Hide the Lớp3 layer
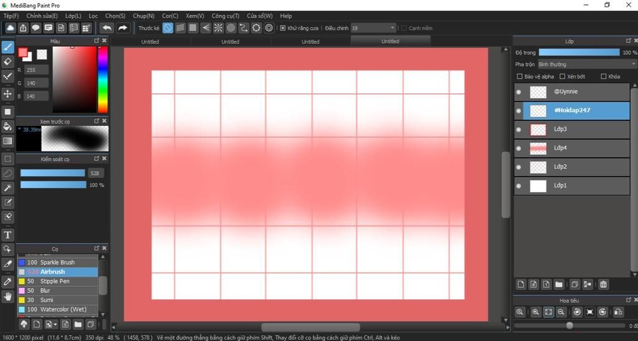Image resolution: width=638 pixels, height=341 pixels. coord(518,130)
